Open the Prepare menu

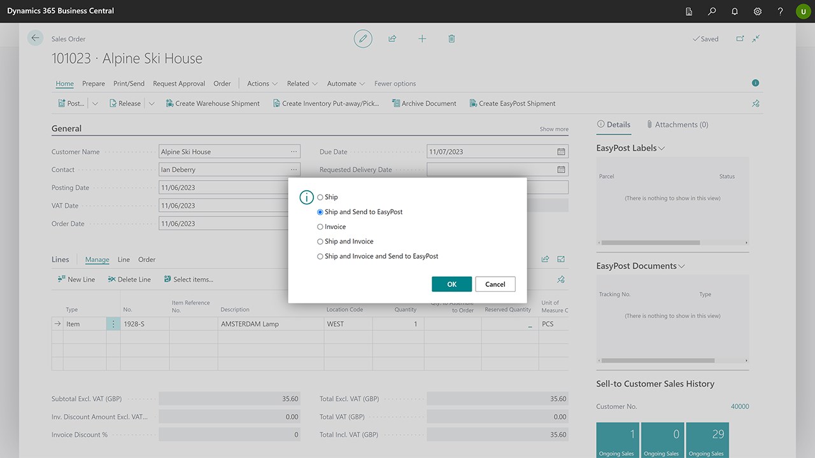pos(94,83)
